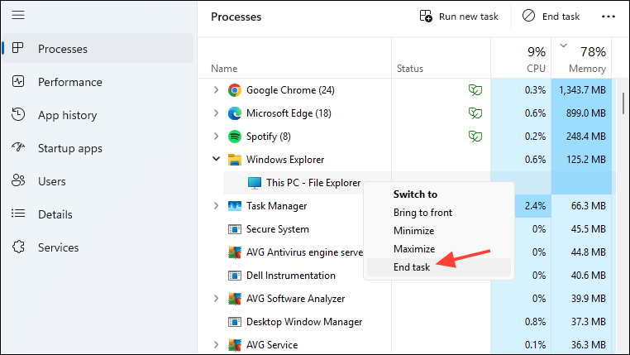Screen dimensions: 630x355
Task: Click the three-dot more options button
Action: (x=609, y=17)
